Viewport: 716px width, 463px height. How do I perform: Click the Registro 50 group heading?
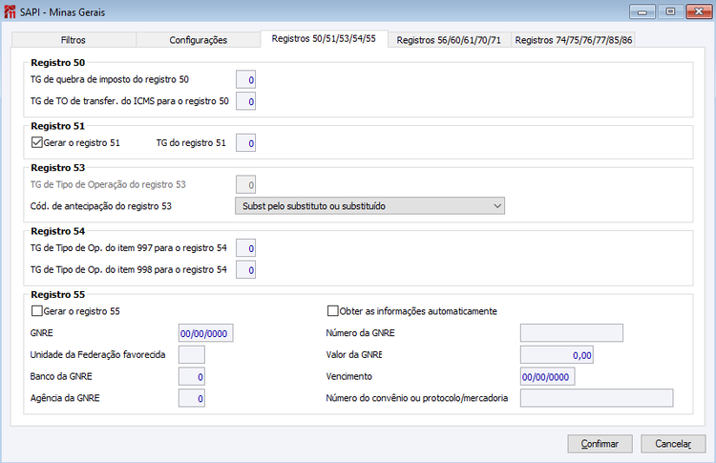(58, 63)
